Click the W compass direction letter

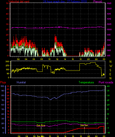(111, 66)
